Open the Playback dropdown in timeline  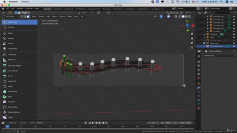[x=14, y=123]
